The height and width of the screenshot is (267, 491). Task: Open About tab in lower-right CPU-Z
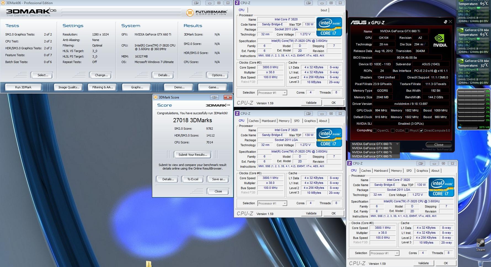435,171
